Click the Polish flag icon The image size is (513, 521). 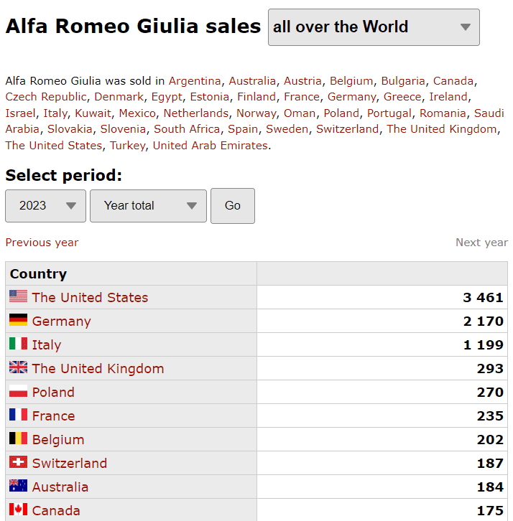tap(18, 390)
